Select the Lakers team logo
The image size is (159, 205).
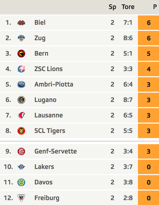tap(21, 167)
